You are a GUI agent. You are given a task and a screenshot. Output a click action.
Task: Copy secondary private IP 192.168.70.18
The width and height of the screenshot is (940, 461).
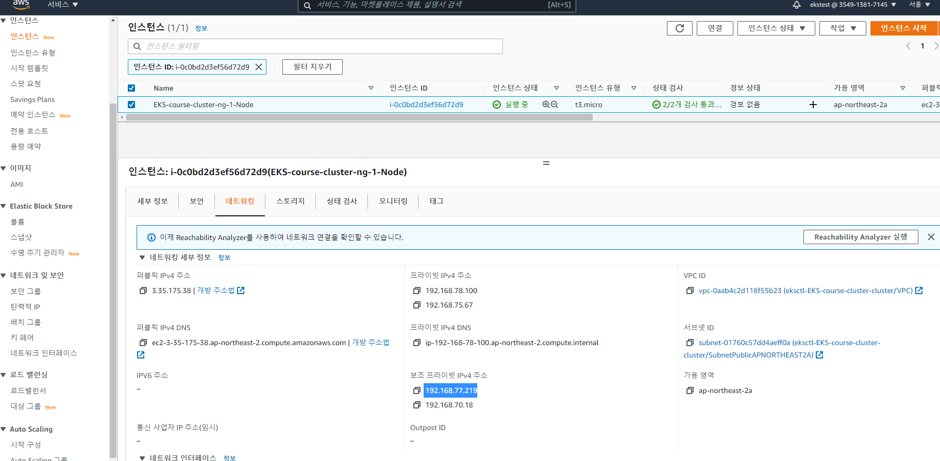point(417,405)
